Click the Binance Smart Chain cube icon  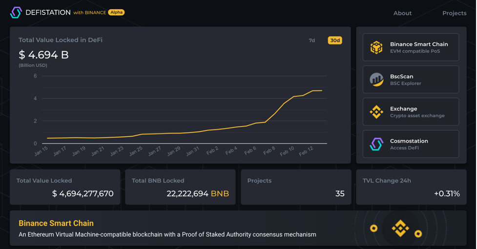tap(376, 47)
